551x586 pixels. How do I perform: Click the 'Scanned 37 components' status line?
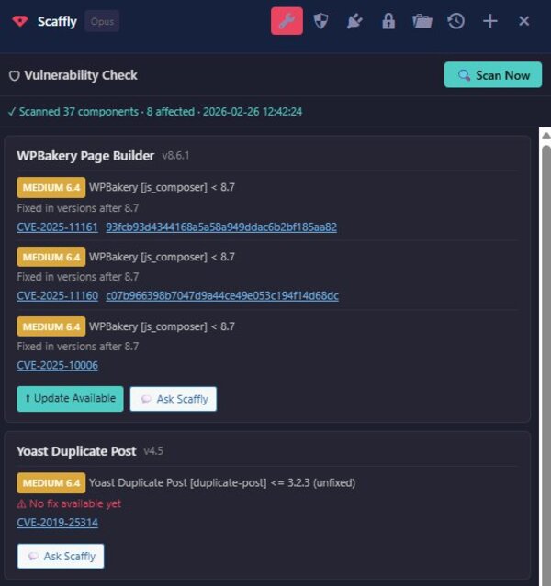click(x=155, y=111)
